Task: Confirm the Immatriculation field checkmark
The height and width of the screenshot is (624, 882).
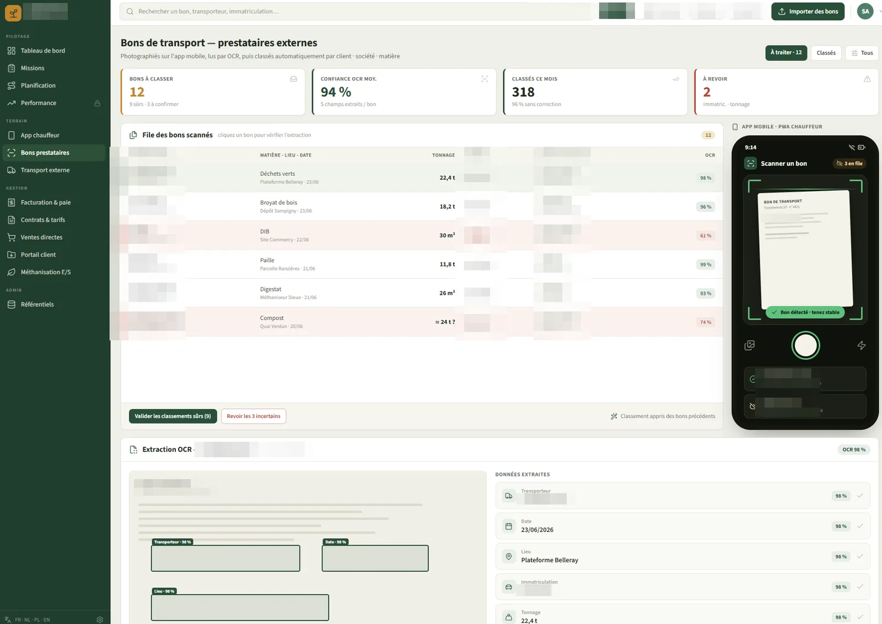Action: pyautogui.click(x=860, y=587)
